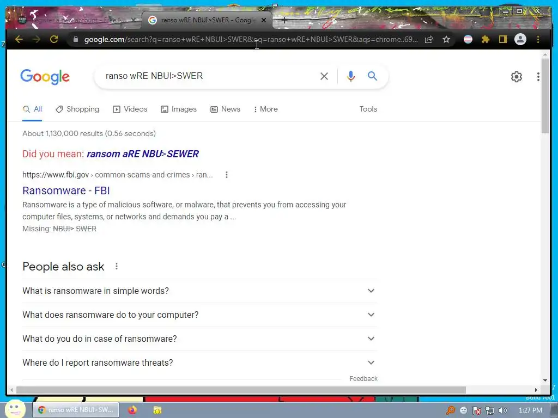Submit search with the magnifier icon
This screenshot has height=418, width=558.
(x=372, y=76)
